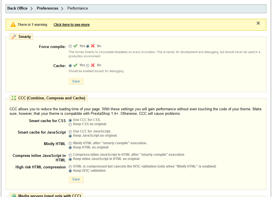Click the Smart cache for CSS label
This screenshot has width=272, height=197.
click(47, 121)
